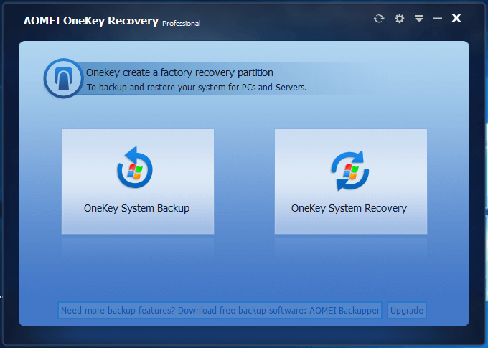Click the Upgrade link
The height and width of the screenshot is (348, 488).
pos(406,311)
